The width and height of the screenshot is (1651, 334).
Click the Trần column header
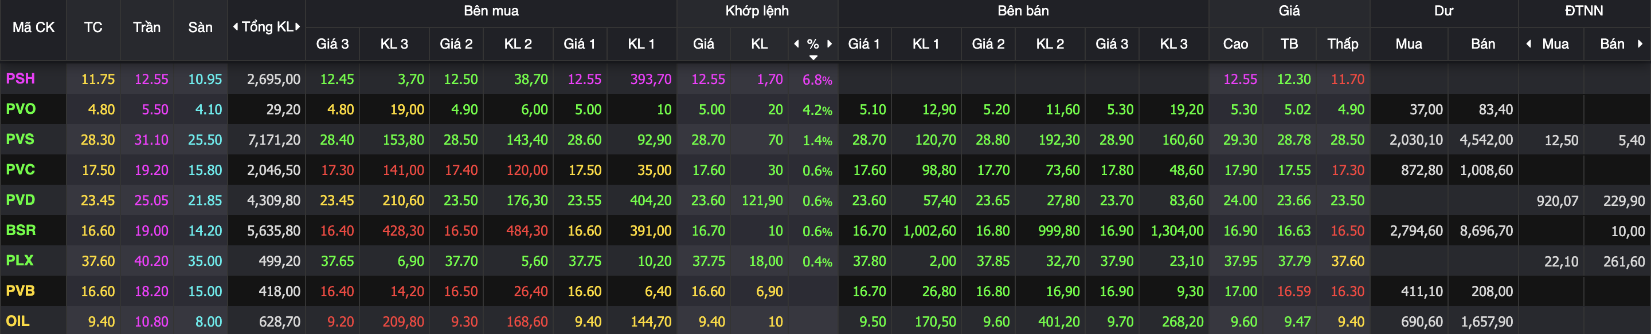click(147, 27)
